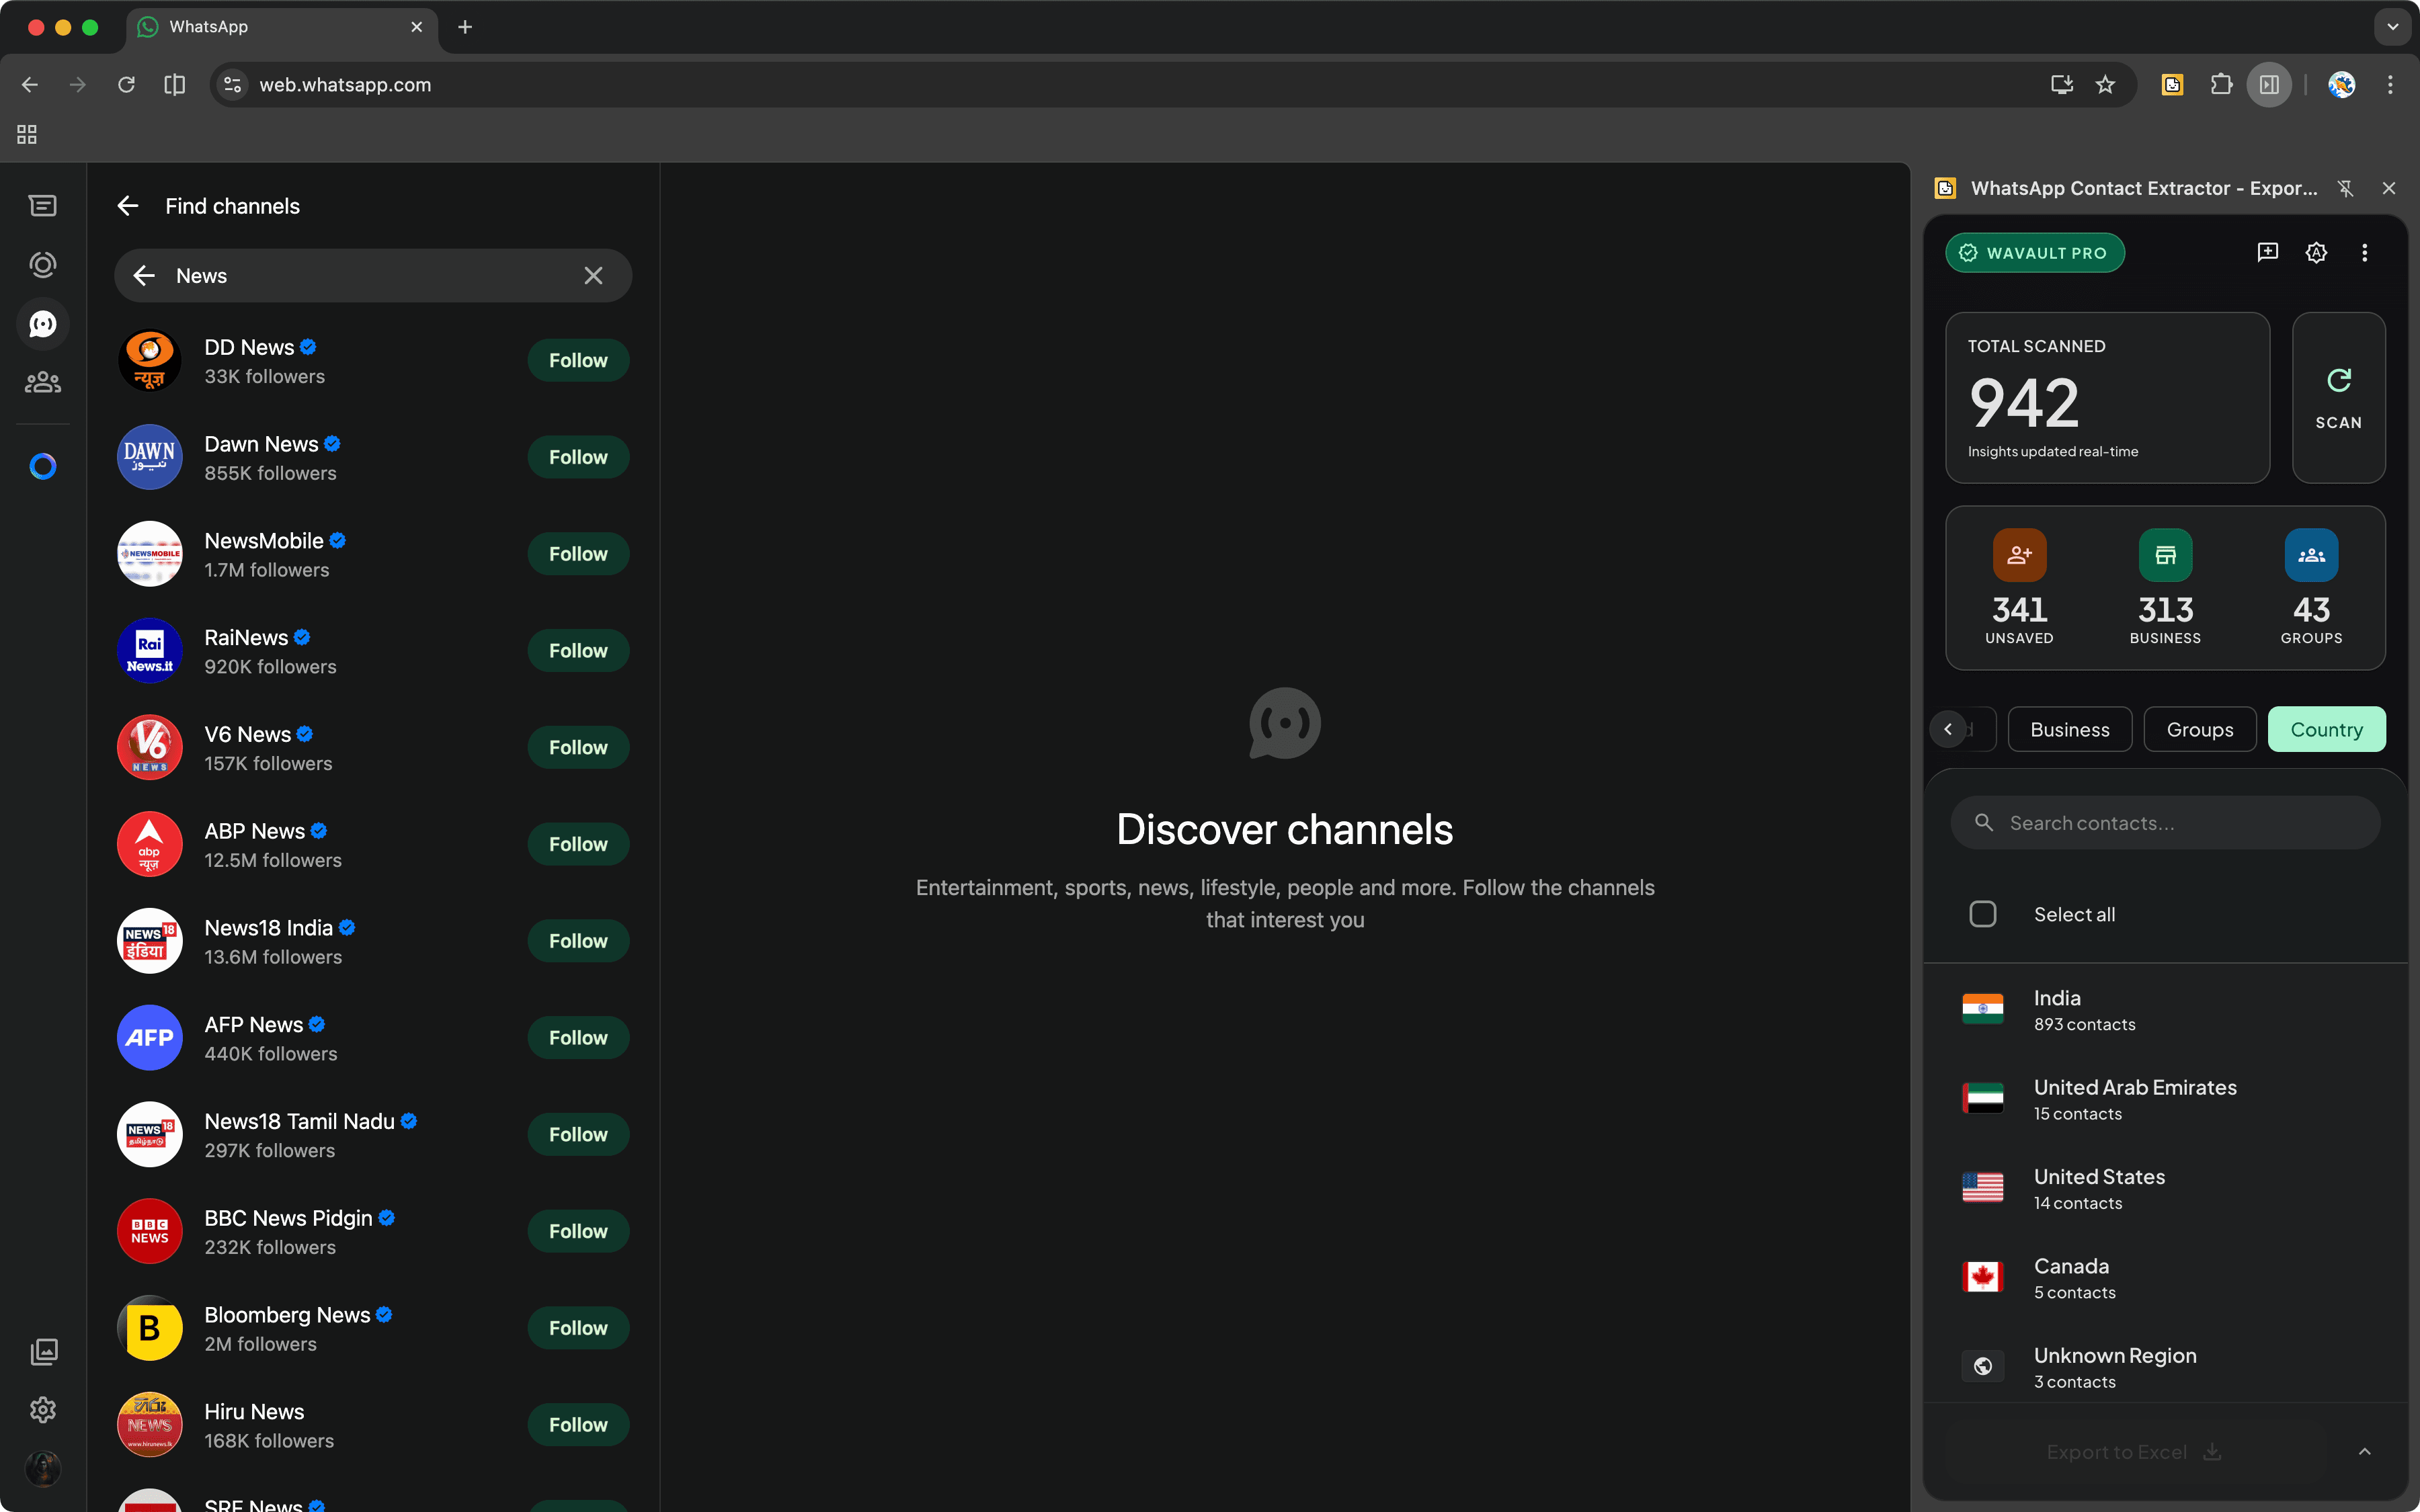Toggle the Select all contacts checkbox
Screen dimensions: 2420x1512
tap(1984, 913)
